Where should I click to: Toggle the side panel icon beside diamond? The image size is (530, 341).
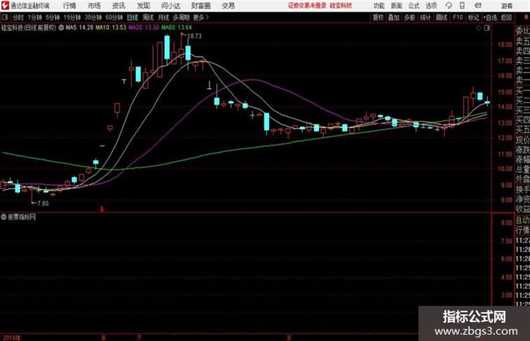point(487,28)
